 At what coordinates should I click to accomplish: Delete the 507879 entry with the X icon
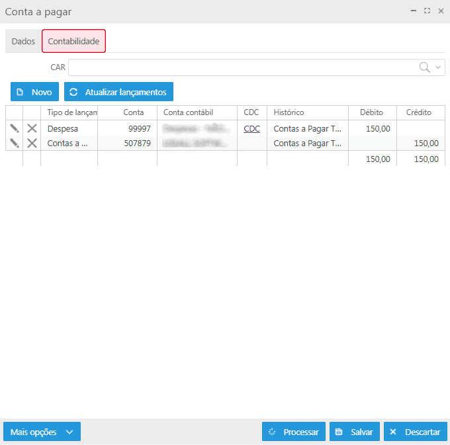(x=32, y=143)
